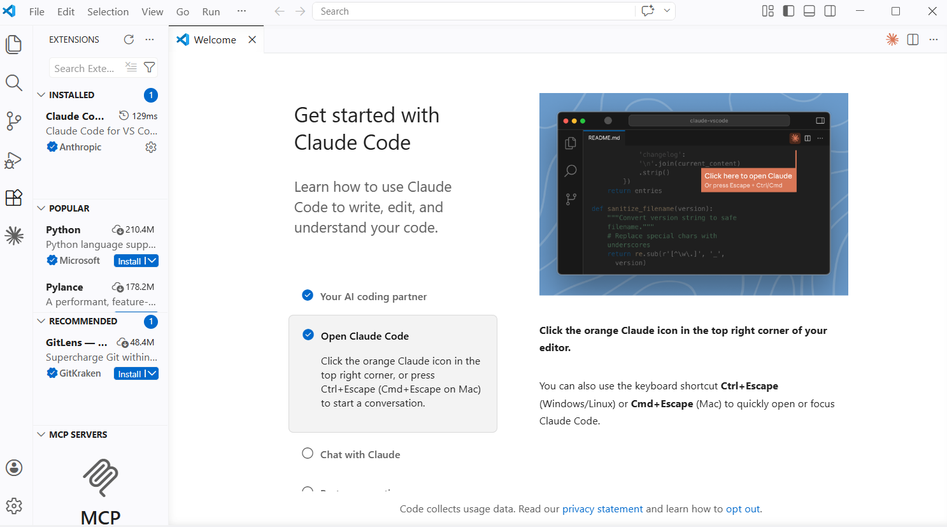
Task: Collapse the INSTALLED section
Action: [x=41, y=94]
